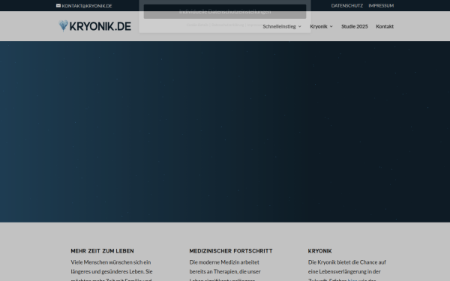Click the text line 'Die Kryonik bietet die Chance auf'
Viewport: 450px width, 281px height.
tap(347, 262)
